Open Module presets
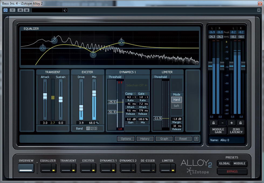 click(239, 163)
